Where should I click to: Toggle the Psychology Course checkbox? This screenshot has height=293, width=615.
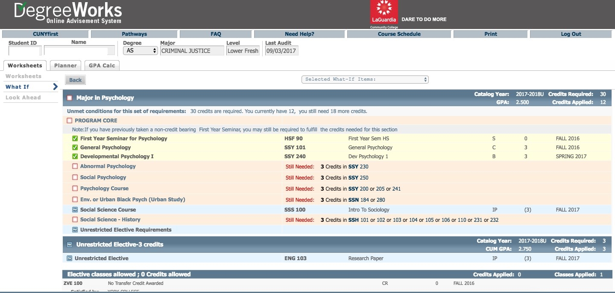(75, 189)
